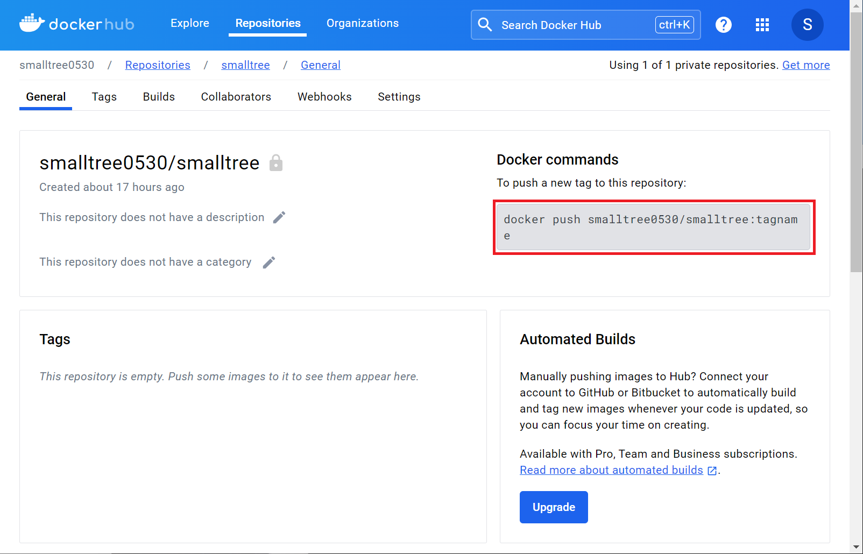This screenshot has width=863, height=554.
Task: Edit the repository description pencil icon
Action: coord(279,217)
